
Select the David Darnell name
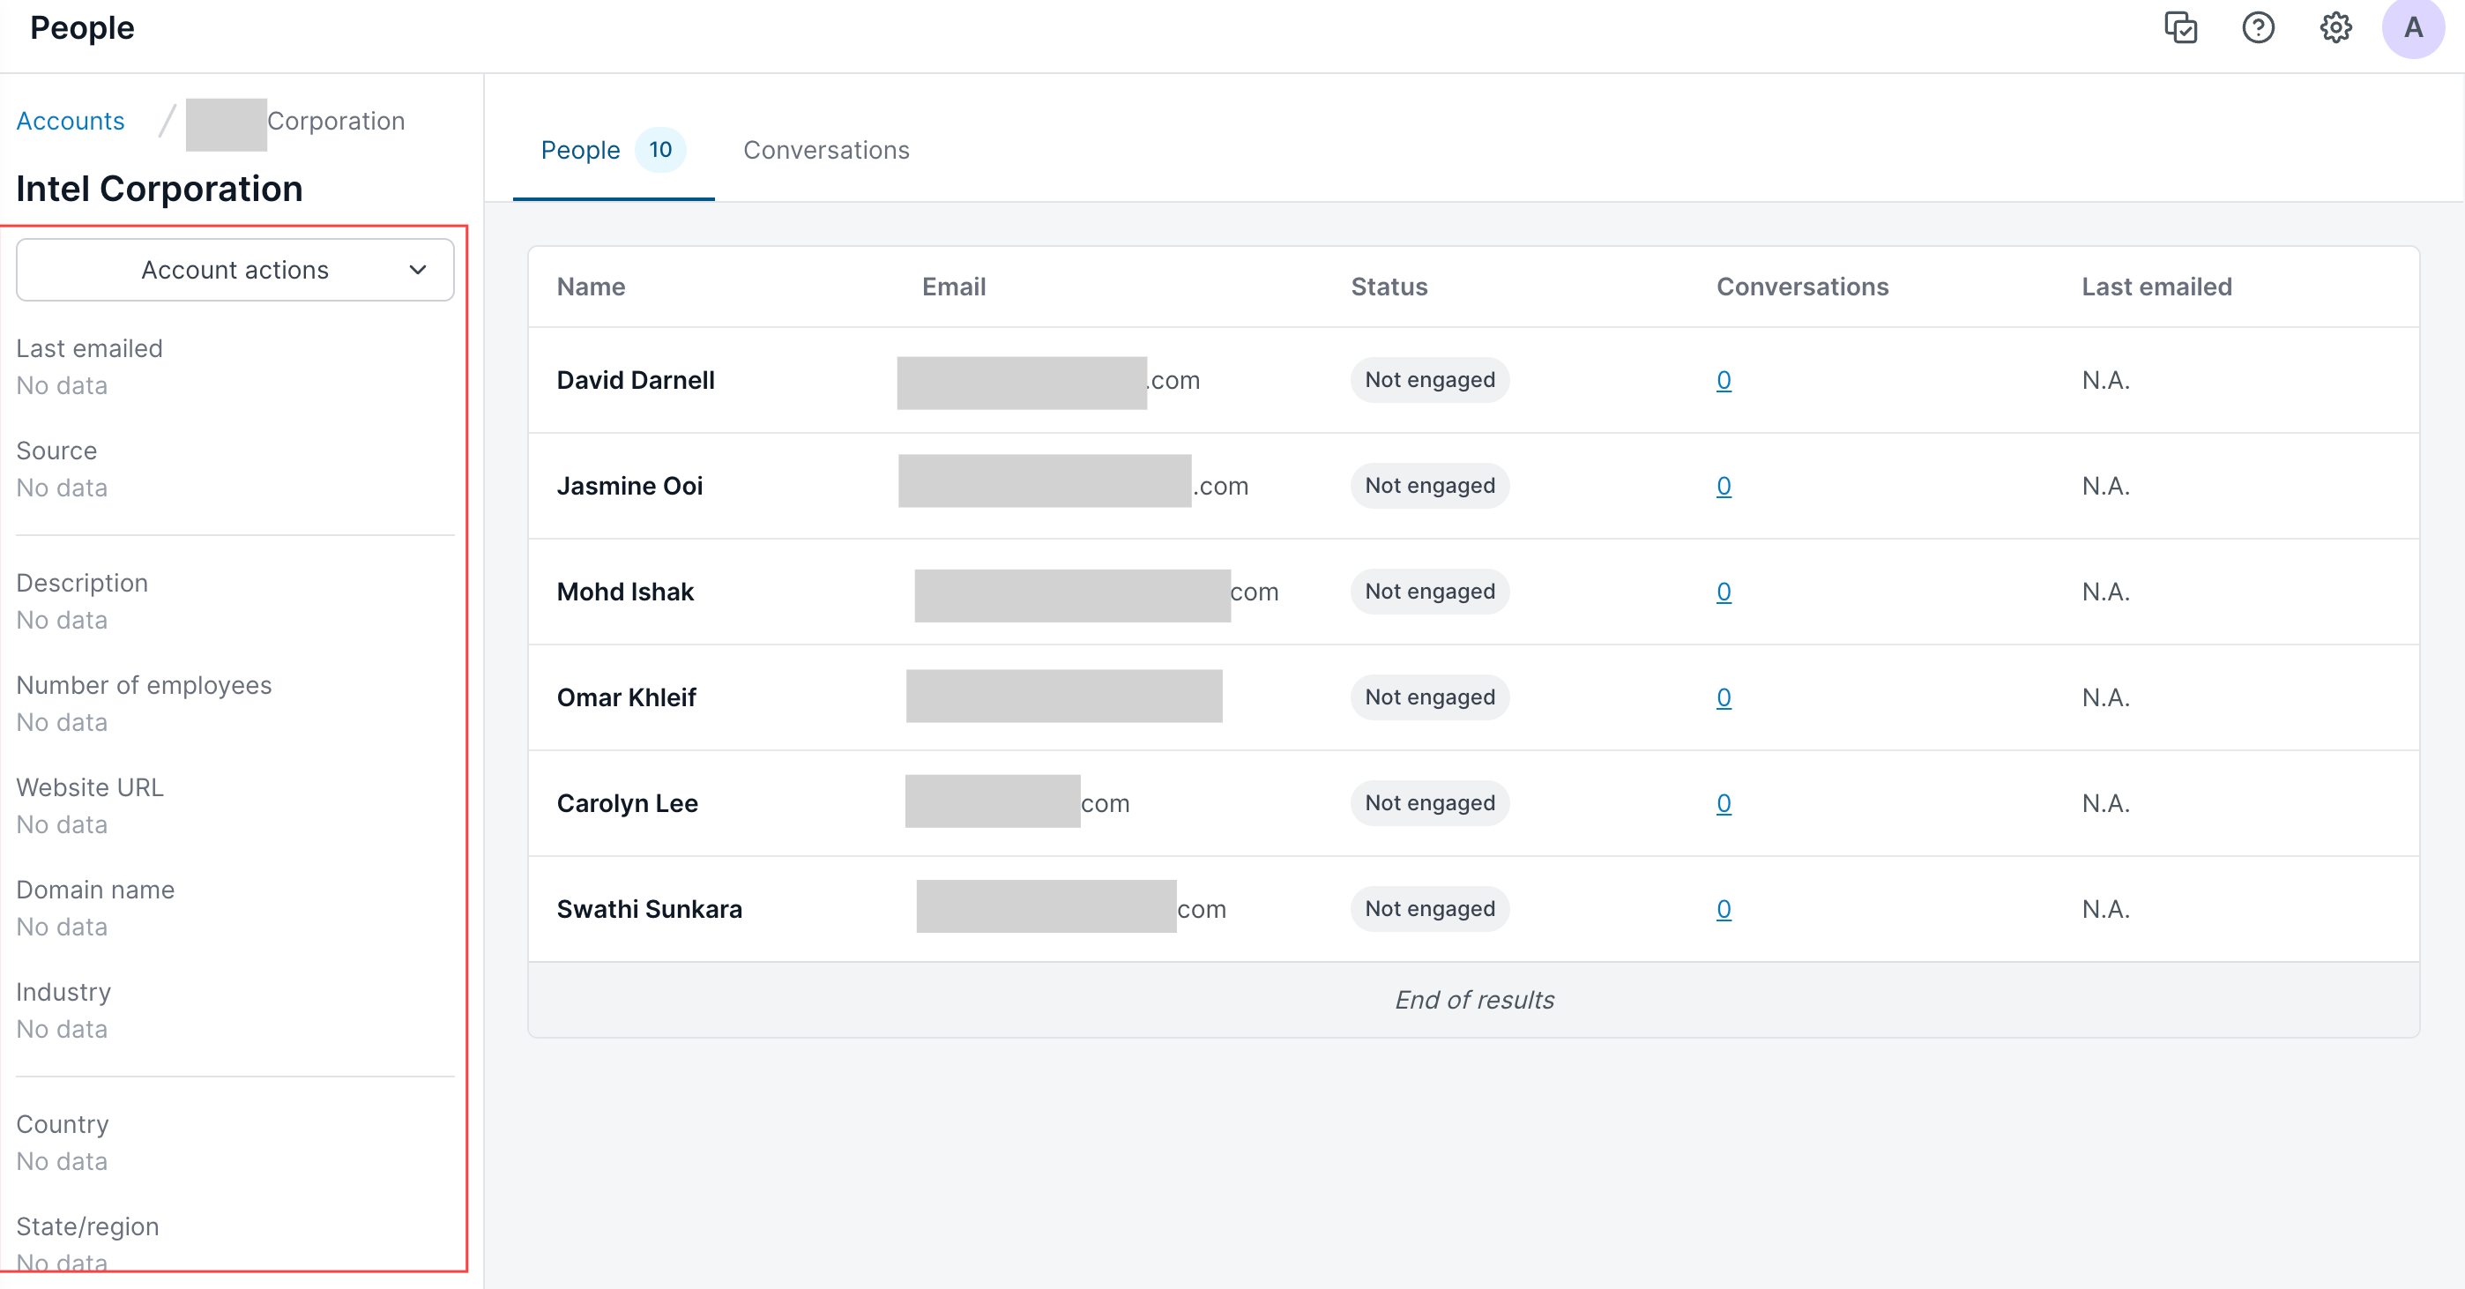636,381
